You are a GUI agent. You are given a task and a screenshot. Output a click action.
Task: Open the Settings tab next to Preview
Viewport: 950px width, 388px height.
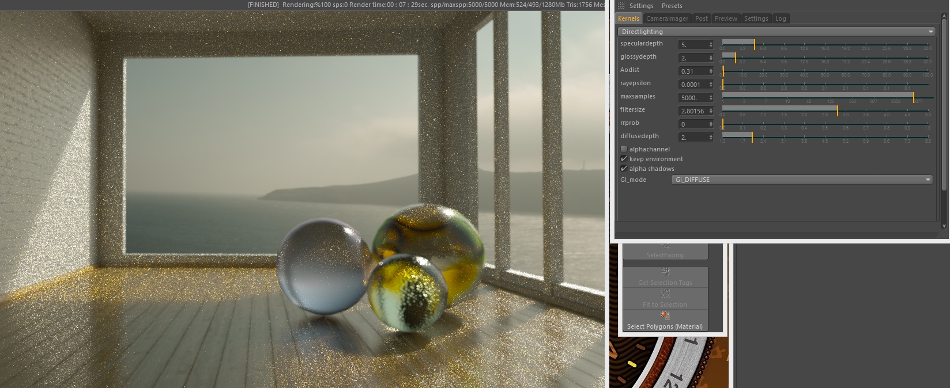[756, 18]
